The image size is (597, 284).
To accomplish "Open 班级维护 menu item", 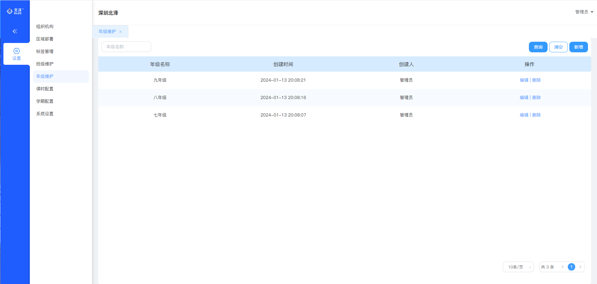I will [45, 64].
